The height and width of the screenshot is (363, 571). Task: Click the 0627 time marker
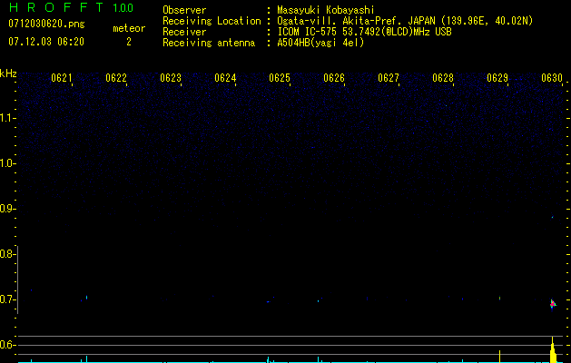click(389, 78)
